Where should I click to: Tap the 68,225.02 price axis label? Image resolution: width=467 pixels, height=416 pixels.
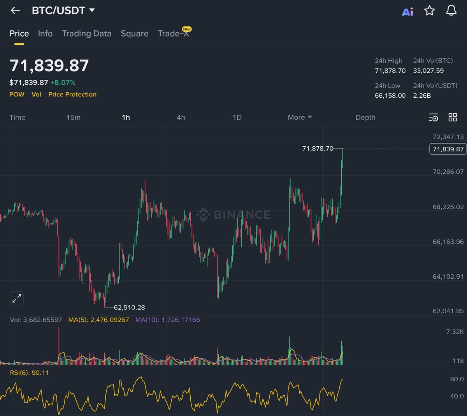coord(448,207)
